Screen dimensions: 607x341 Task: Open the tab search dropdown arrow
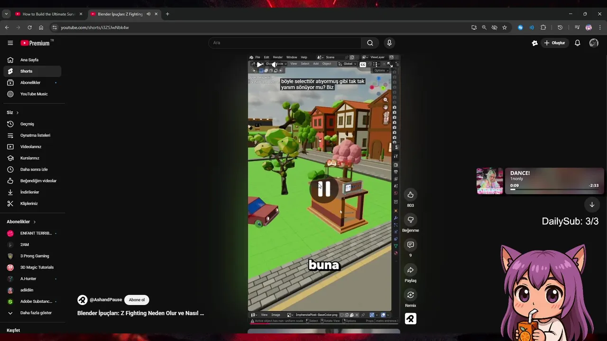pos(6,14)
